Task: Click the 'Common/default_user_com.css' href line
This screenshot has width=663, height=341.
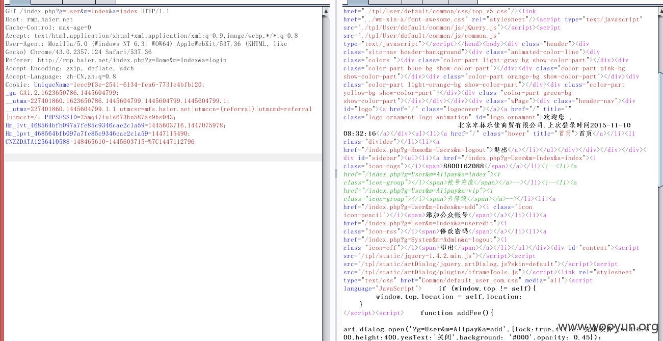Action: tap(468, 280)
